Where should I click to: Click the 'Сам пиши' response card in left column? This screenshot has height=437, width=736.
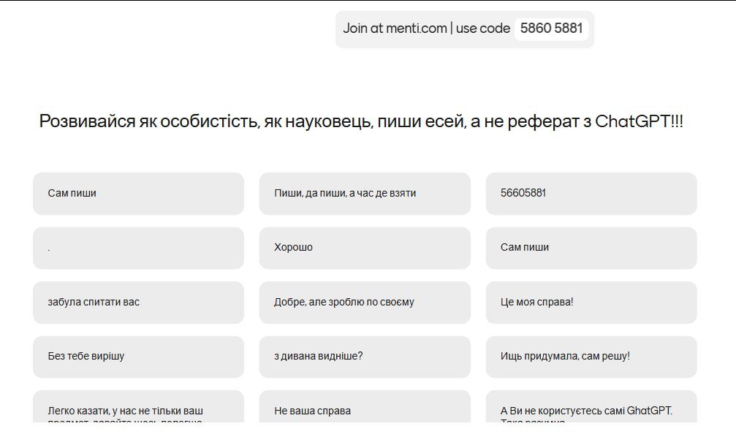(x=138, y=194)
